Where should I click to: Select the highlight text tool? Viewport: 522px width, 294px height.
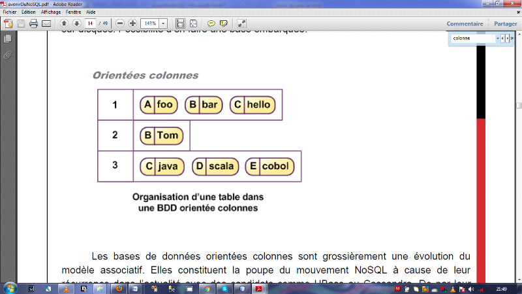224,24
